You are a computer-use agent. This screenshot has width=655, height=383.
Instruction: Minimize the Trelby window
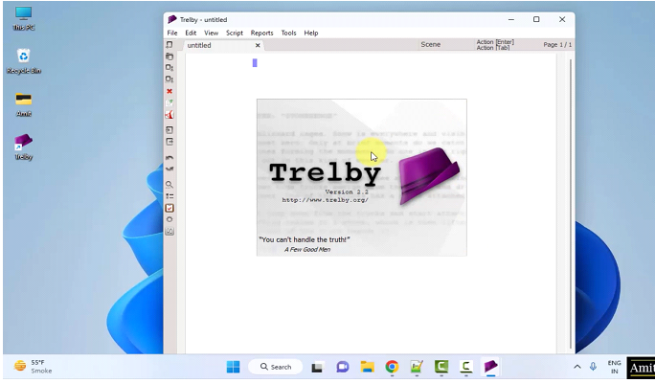[511, 20]
